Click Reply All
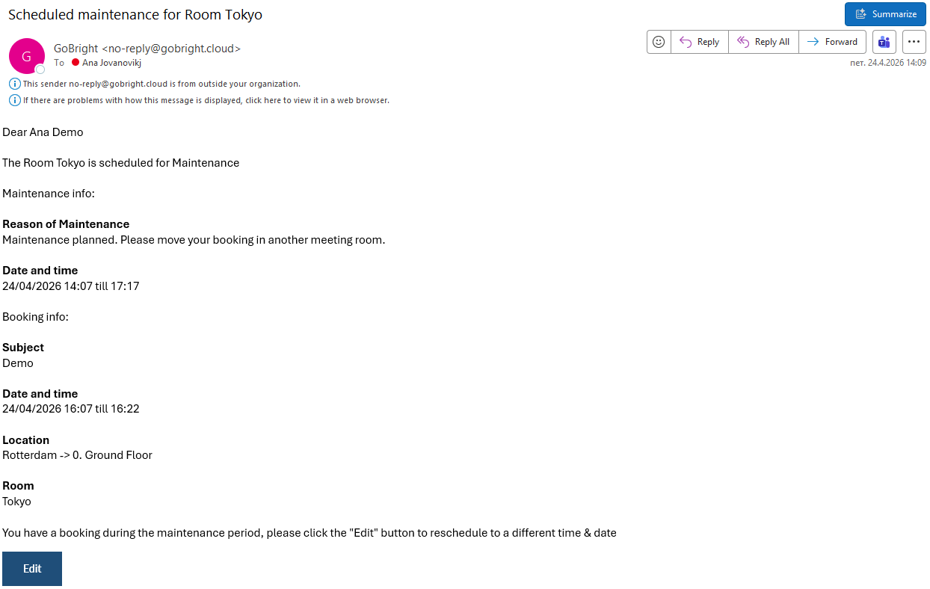 tap(763, 42)
